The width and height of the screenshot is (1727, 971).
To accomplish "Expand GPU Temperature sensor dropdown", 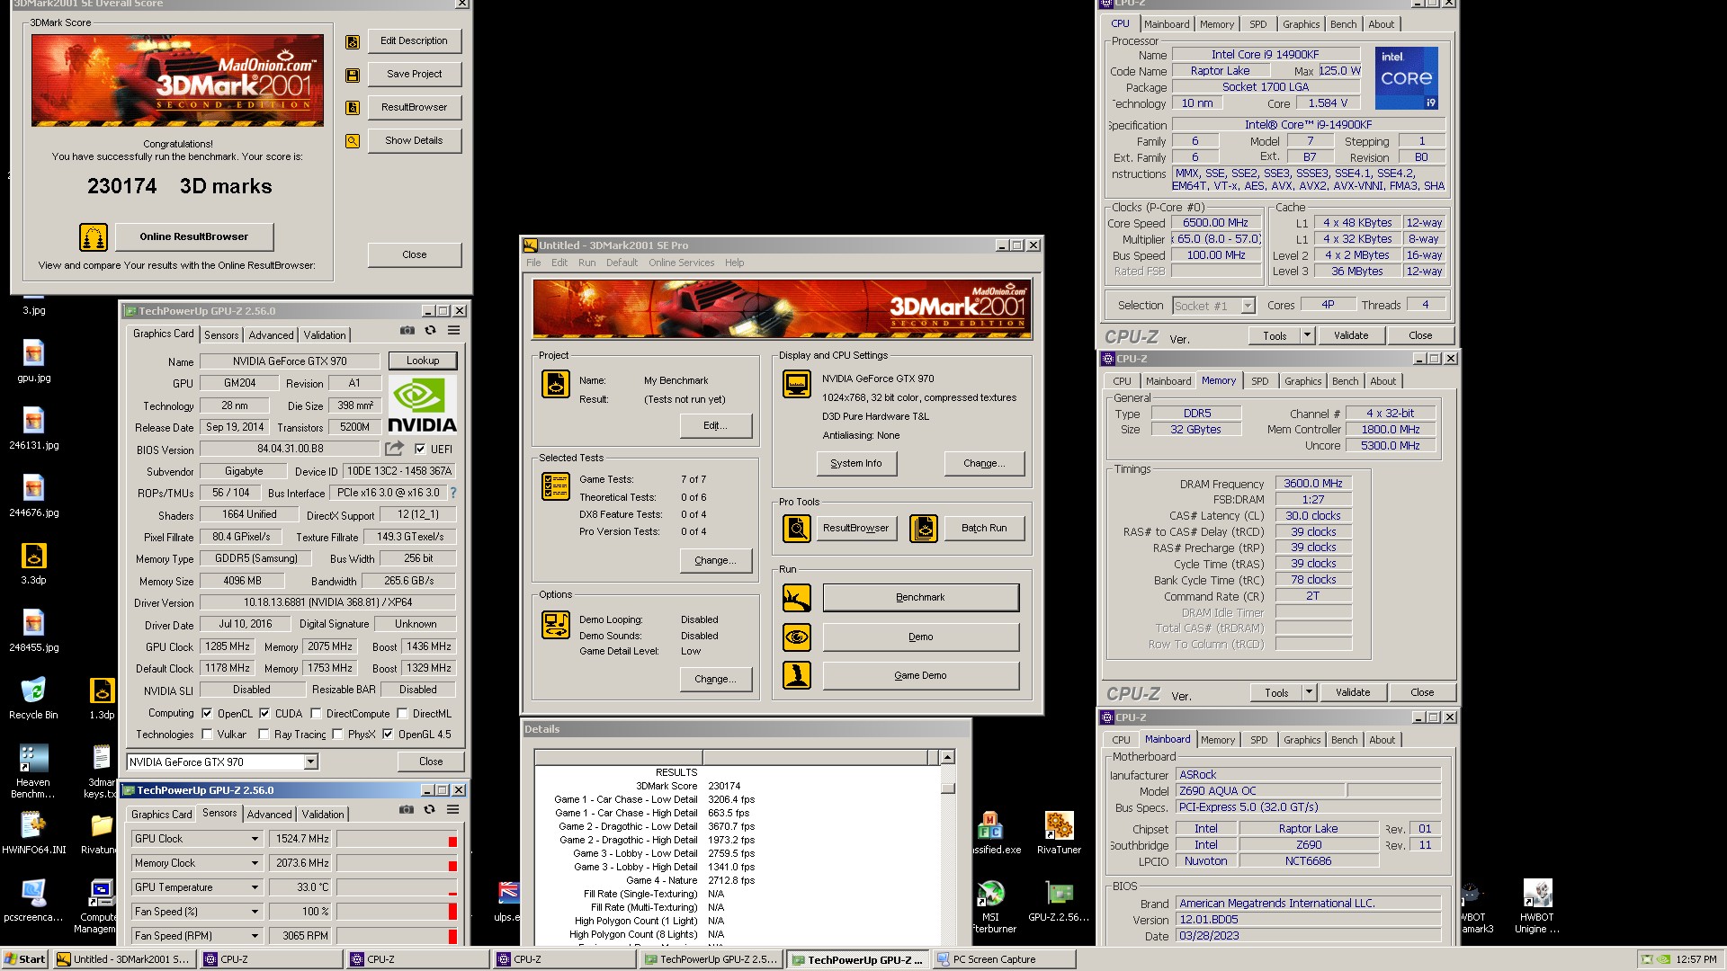I will pyautogui.click(x=255, y=887).
